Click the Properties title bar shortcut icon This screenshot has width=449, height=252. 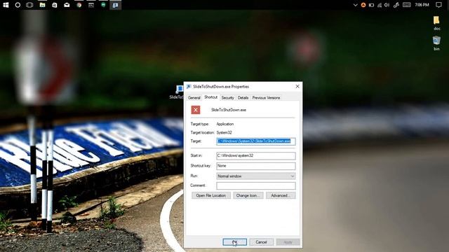189,87
